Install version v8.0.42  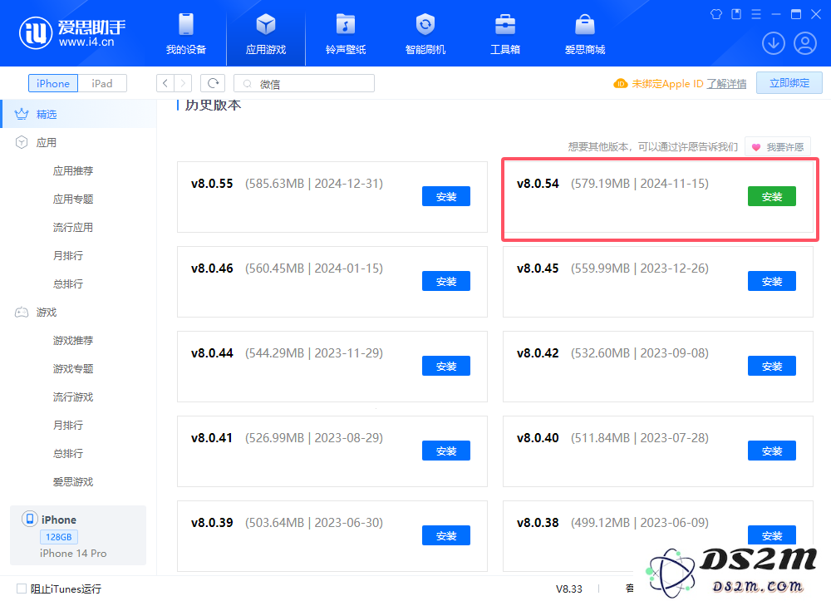772,367
